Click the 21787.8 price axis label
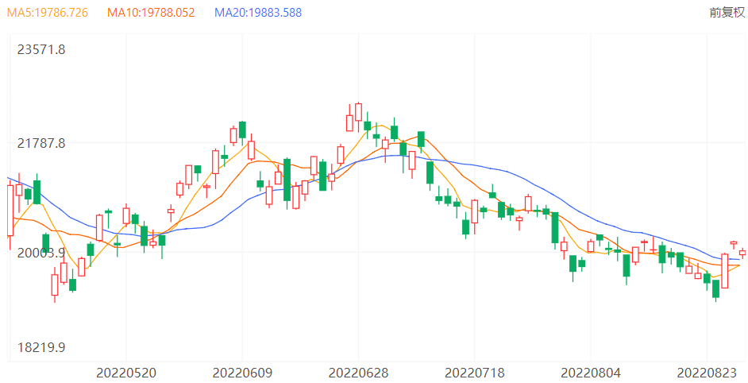 point(41,143)
